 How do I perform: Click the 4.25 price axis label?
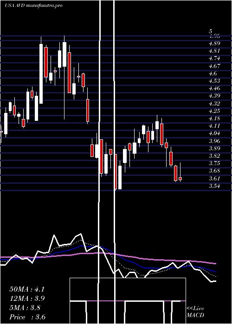(214, 111)
